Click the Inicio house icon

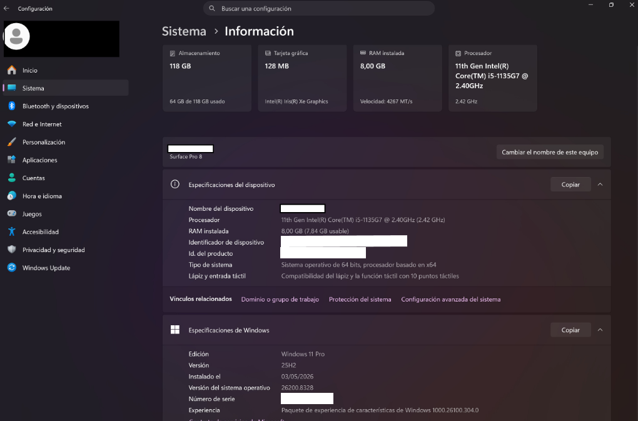tap(12, 70)
